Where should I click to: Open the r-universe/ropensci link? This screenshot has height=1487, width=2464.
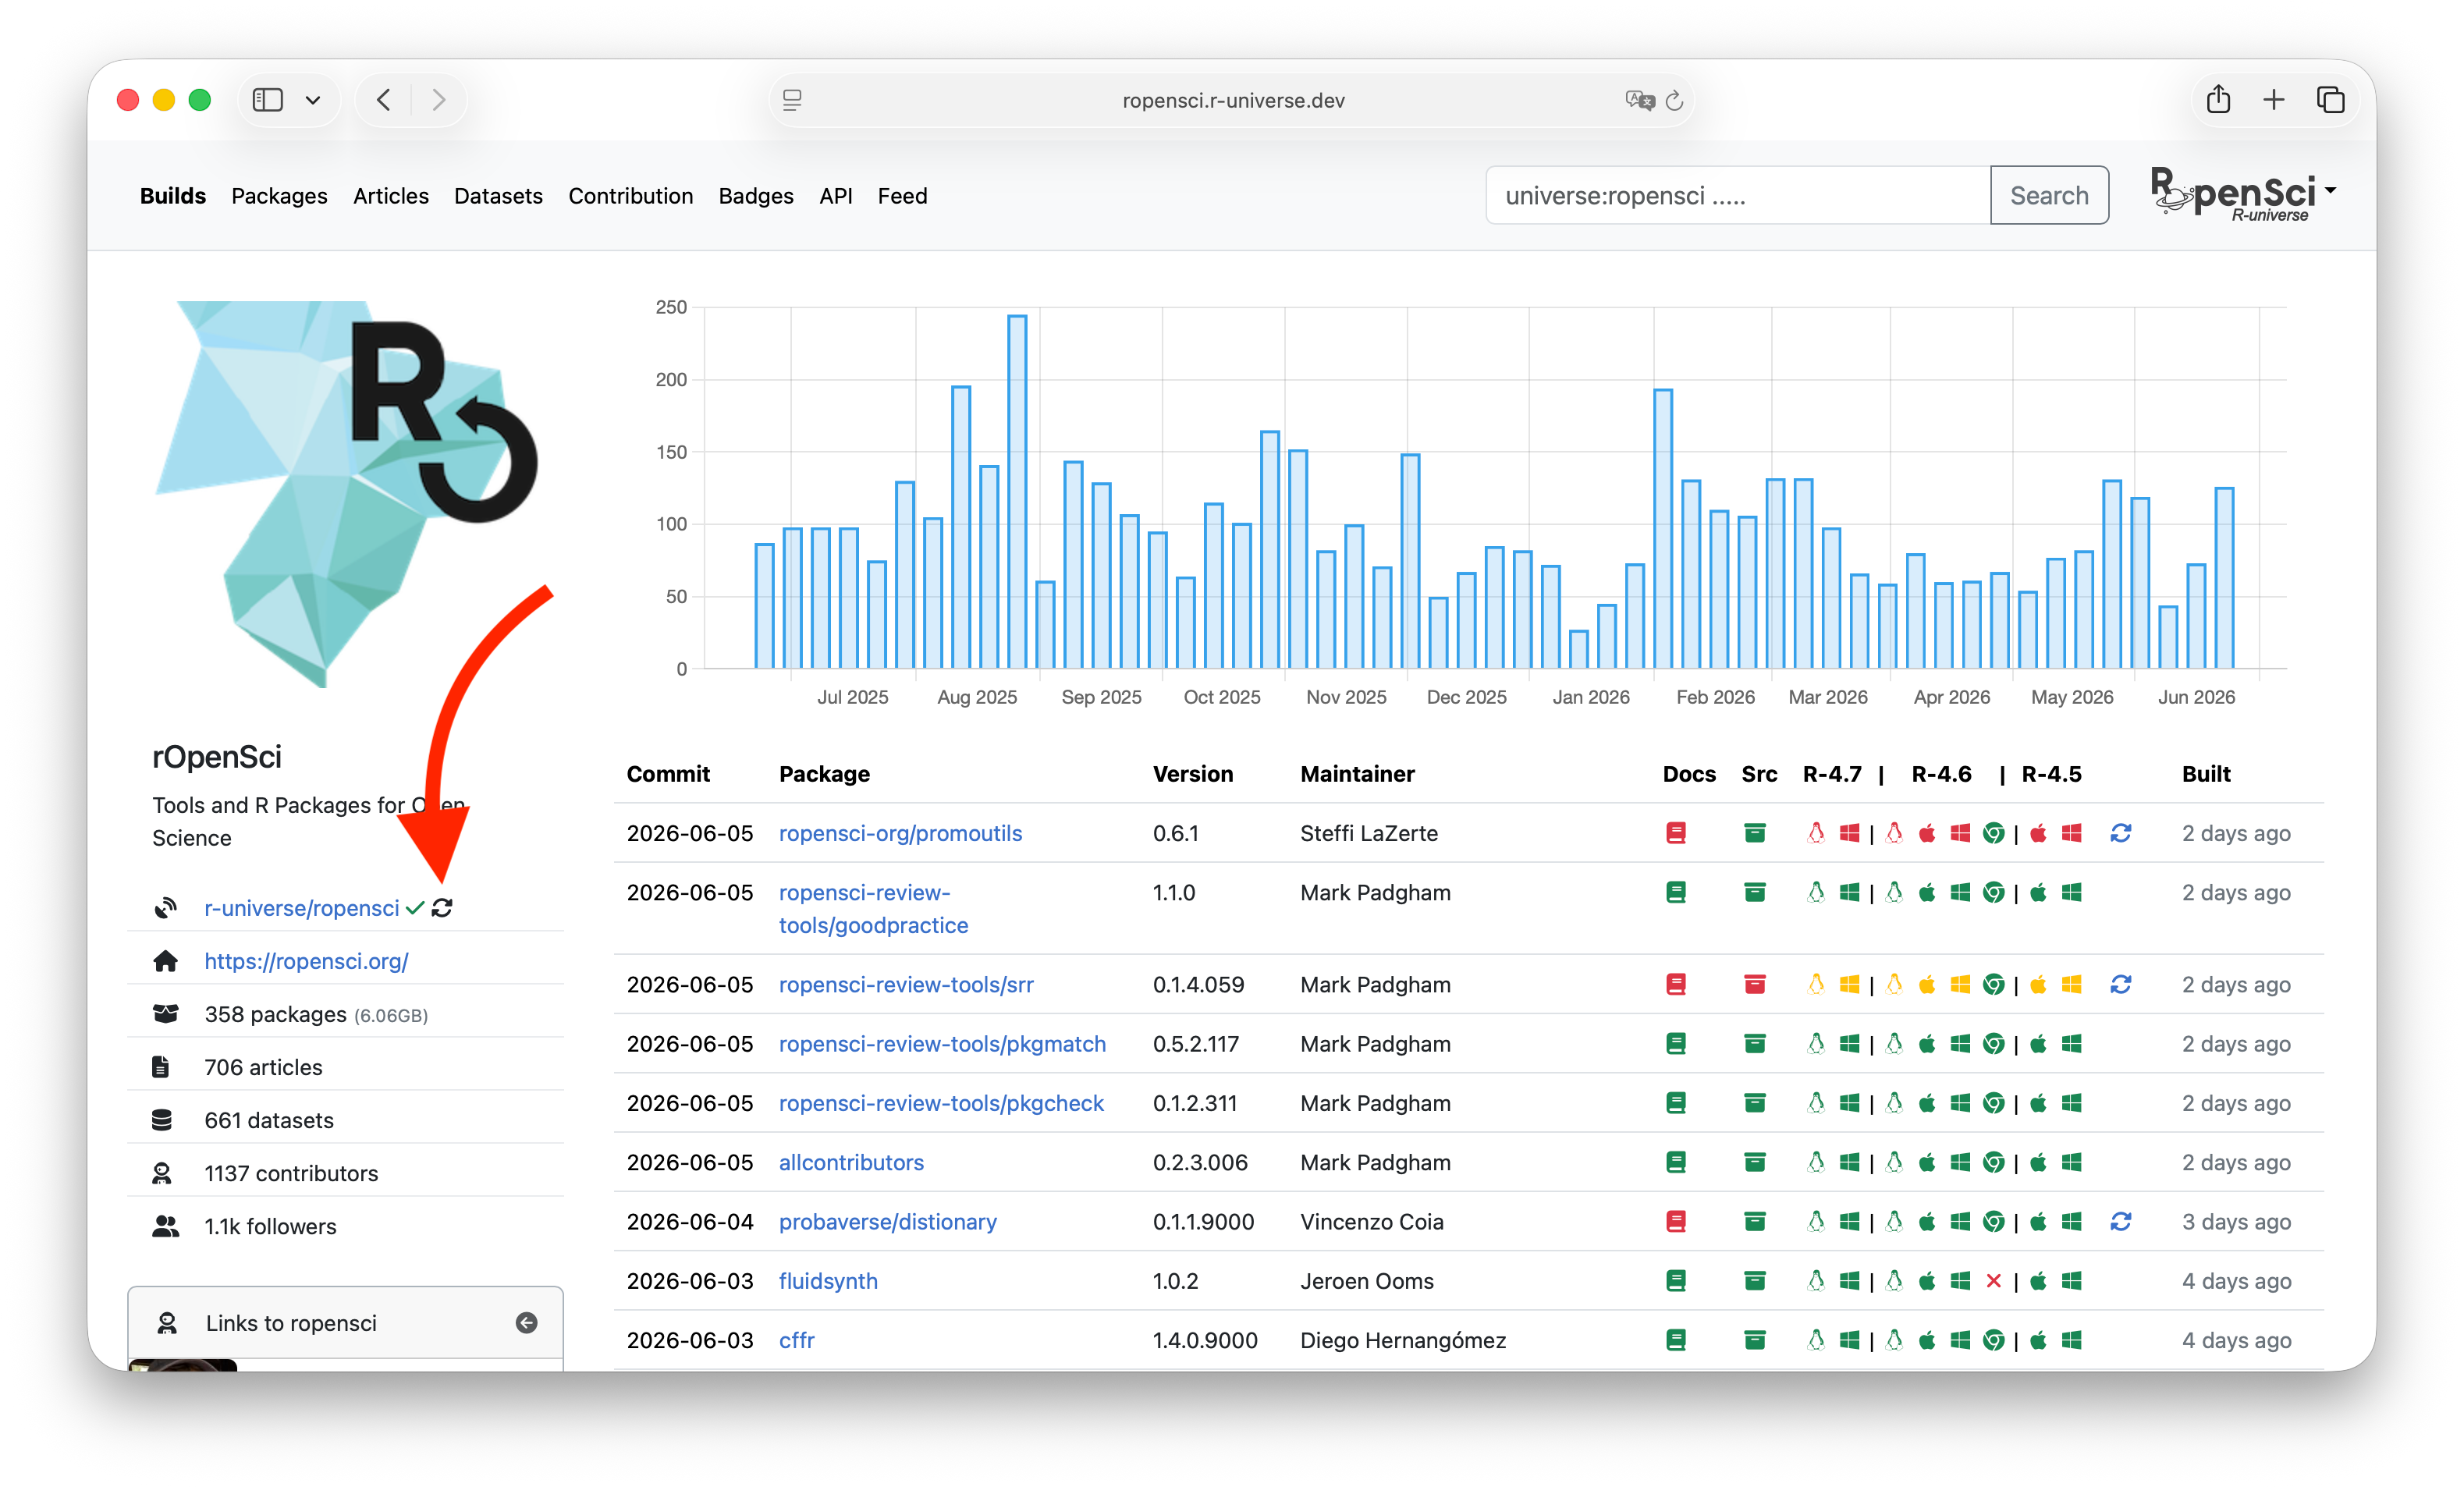[301, 908]
